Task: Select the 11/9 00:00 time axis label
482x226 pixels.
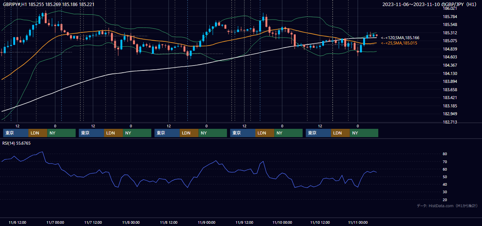Action: (207, 222)
